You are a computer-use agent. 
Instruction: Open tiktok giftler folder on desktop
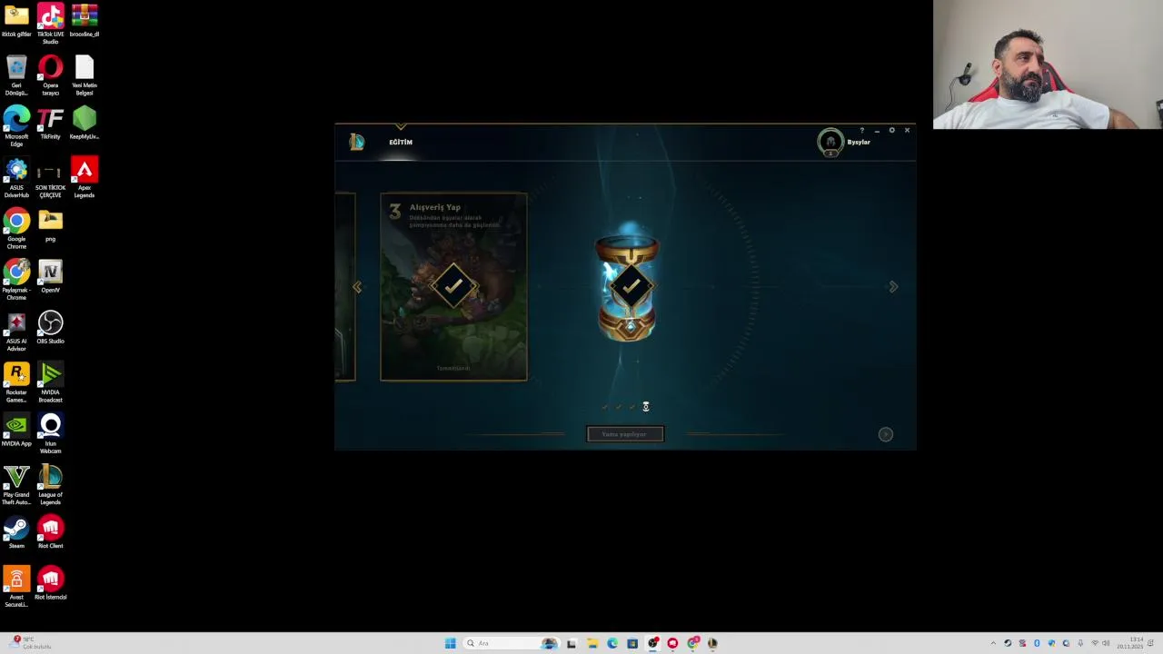(16, 22)
